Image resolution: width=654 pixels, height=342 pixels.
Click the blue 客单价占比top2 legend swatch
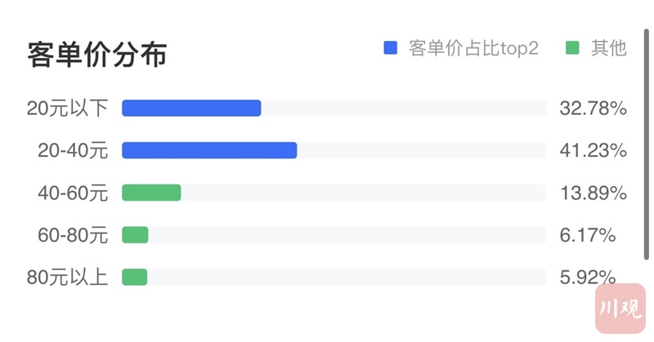coord(390,48)
